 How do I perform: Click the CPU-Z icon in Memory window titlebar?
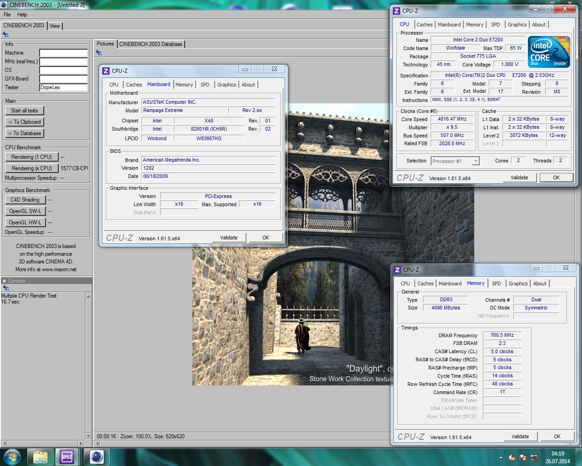point(397,269)
